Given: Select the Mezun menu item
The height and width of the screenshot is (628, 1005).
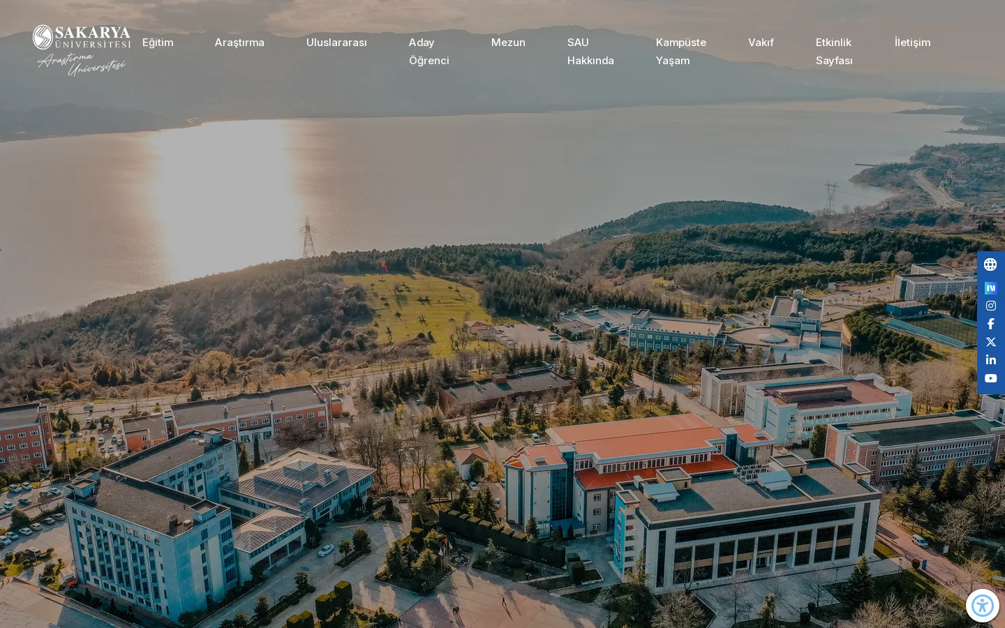Looking at the screenshot, I should coord(508,43).
